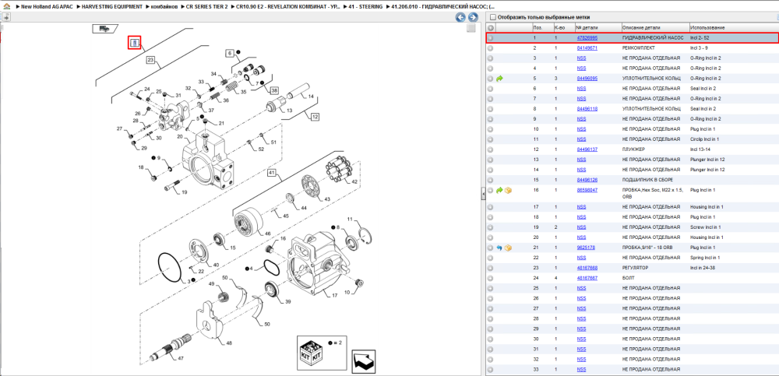Click the home icon in the breadcrumb
Image resolution: width=779 pixels, height=376 pixels.
(6, 8)
